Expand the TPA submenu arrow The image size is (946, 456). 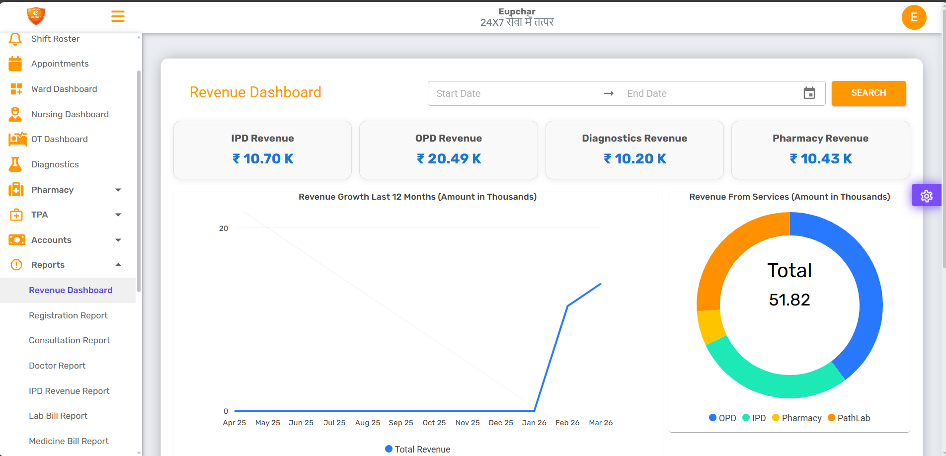click(118, 215)
